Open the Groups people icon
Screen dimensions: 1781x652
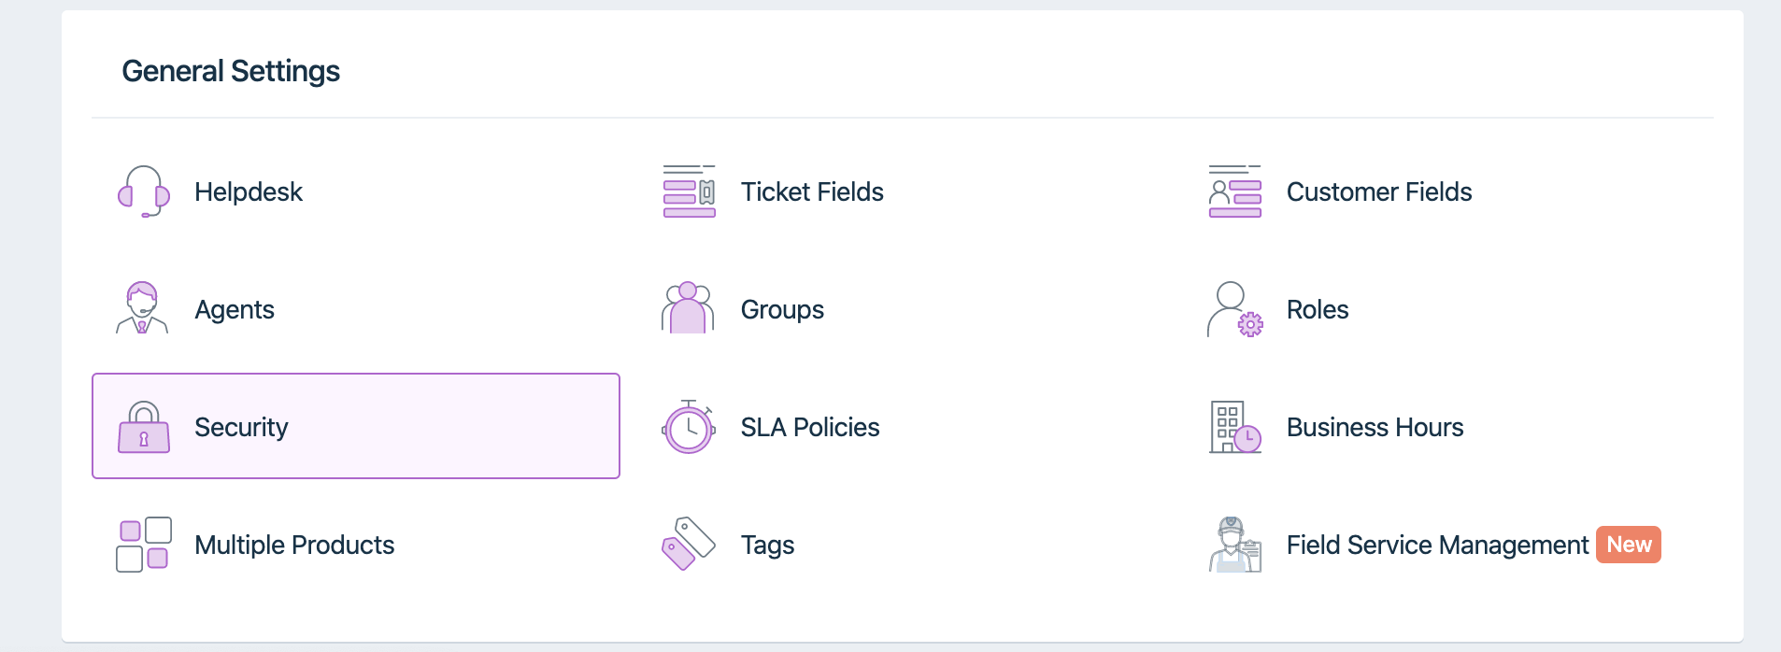(688, 308)
